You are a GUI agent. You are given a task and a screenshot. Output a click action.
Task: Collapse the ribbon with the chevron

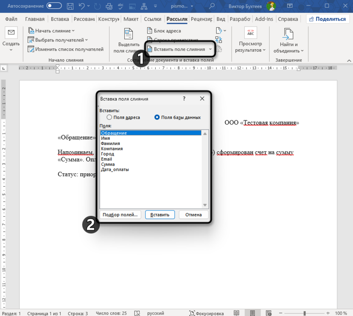pyautogui.click(x=349, y=61)
